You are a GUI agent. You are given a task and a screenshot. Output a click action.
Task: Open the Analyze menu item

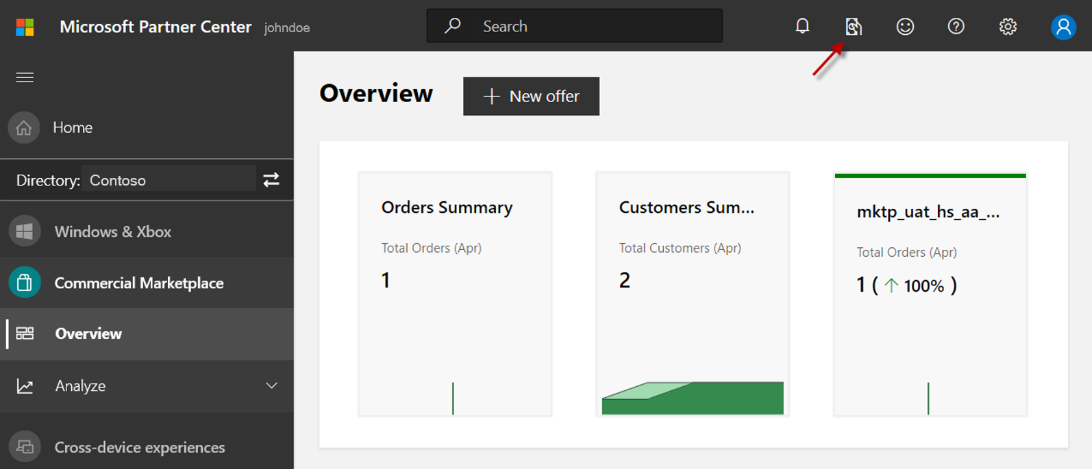click(147, 386)
